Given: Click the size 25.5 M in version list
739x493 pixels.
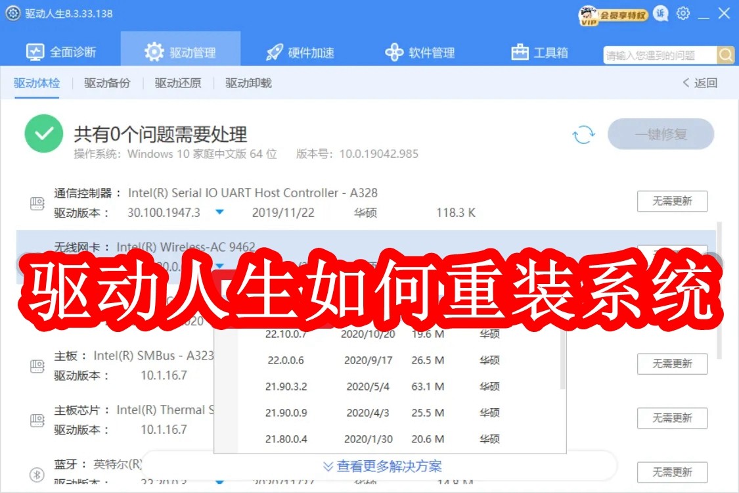Looking at the screenshot, I should pyautogui.click(x=428, y=413).
